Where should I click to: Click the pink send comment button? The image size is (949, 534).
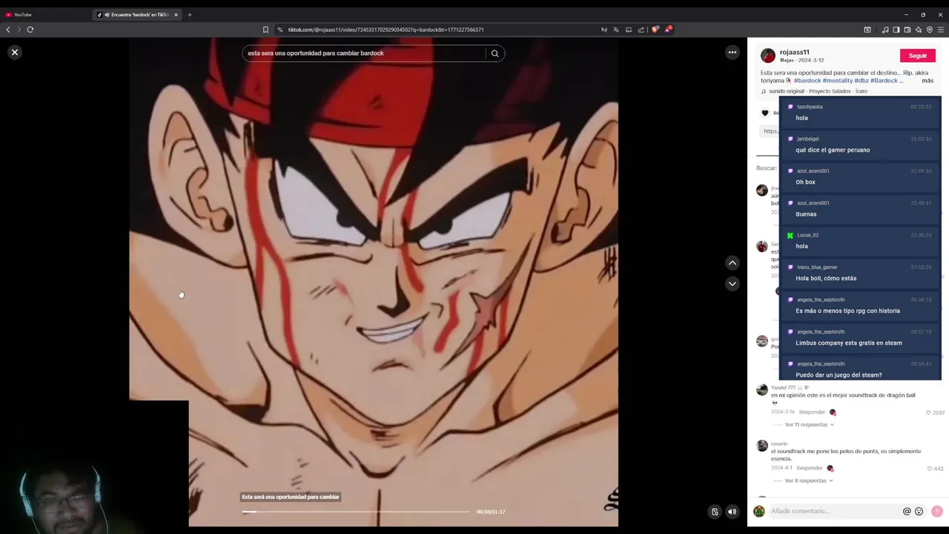tap(936, 511)
